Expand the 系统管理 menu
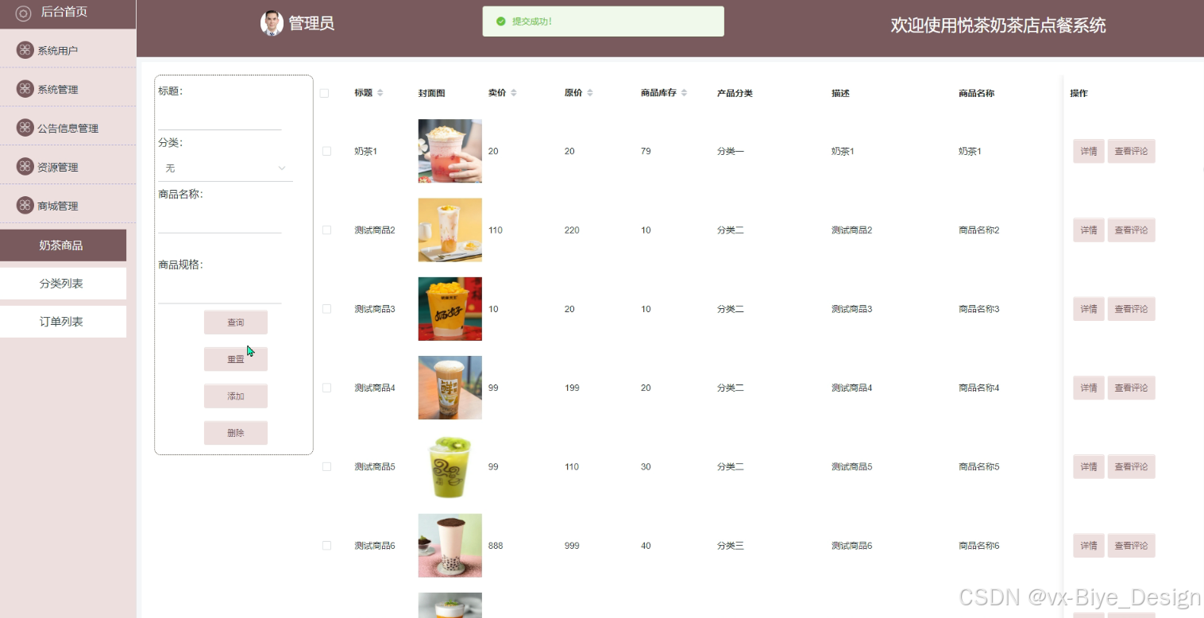Screen dimensions: 1204x618 68,89
